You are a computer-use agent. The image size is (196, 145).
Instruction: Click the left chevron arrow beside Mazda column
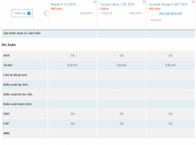click(46, 13)
